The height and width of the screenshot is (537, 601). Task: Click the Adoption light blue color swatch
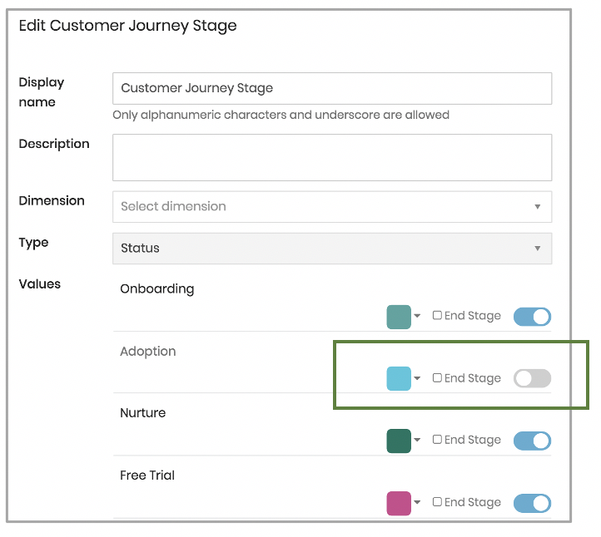(399, 378)
